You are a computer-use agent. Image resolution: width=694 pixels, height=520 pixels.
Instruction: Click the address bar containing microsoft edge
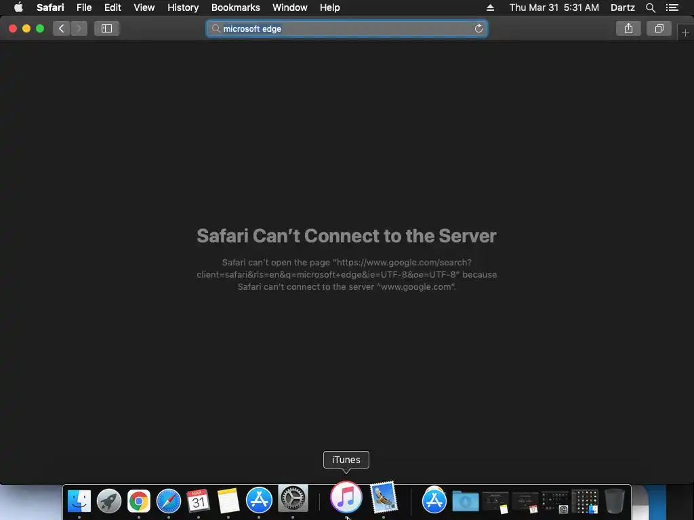[x=347, y=28]
